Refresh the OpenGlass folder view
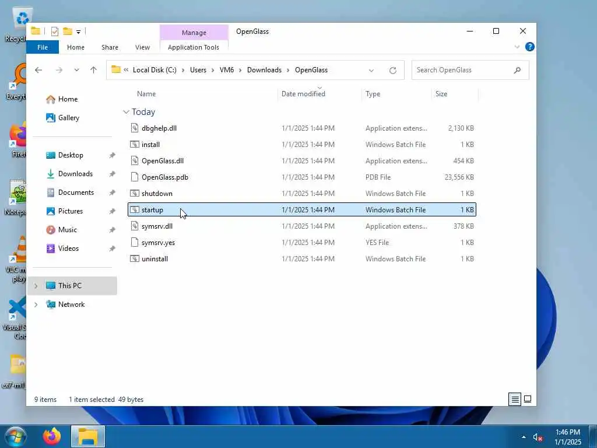 point(393,71)
